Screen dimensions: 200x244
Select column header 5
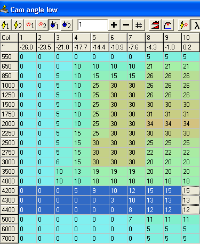(x=100, y=38)
